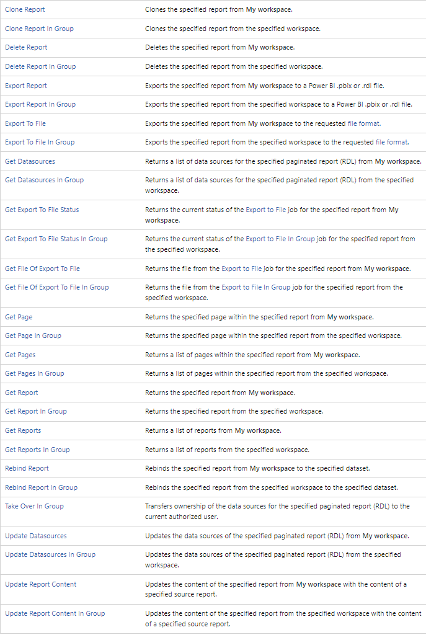
Task: Click 'Export to File In Group' in Get File Of Export description
Action: 255,287
